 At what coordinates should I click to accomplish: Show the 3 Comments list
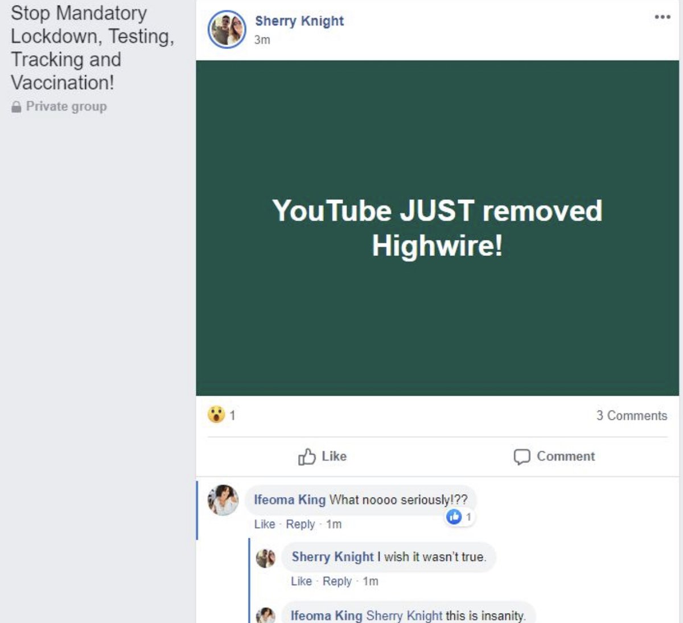point(631,416)
